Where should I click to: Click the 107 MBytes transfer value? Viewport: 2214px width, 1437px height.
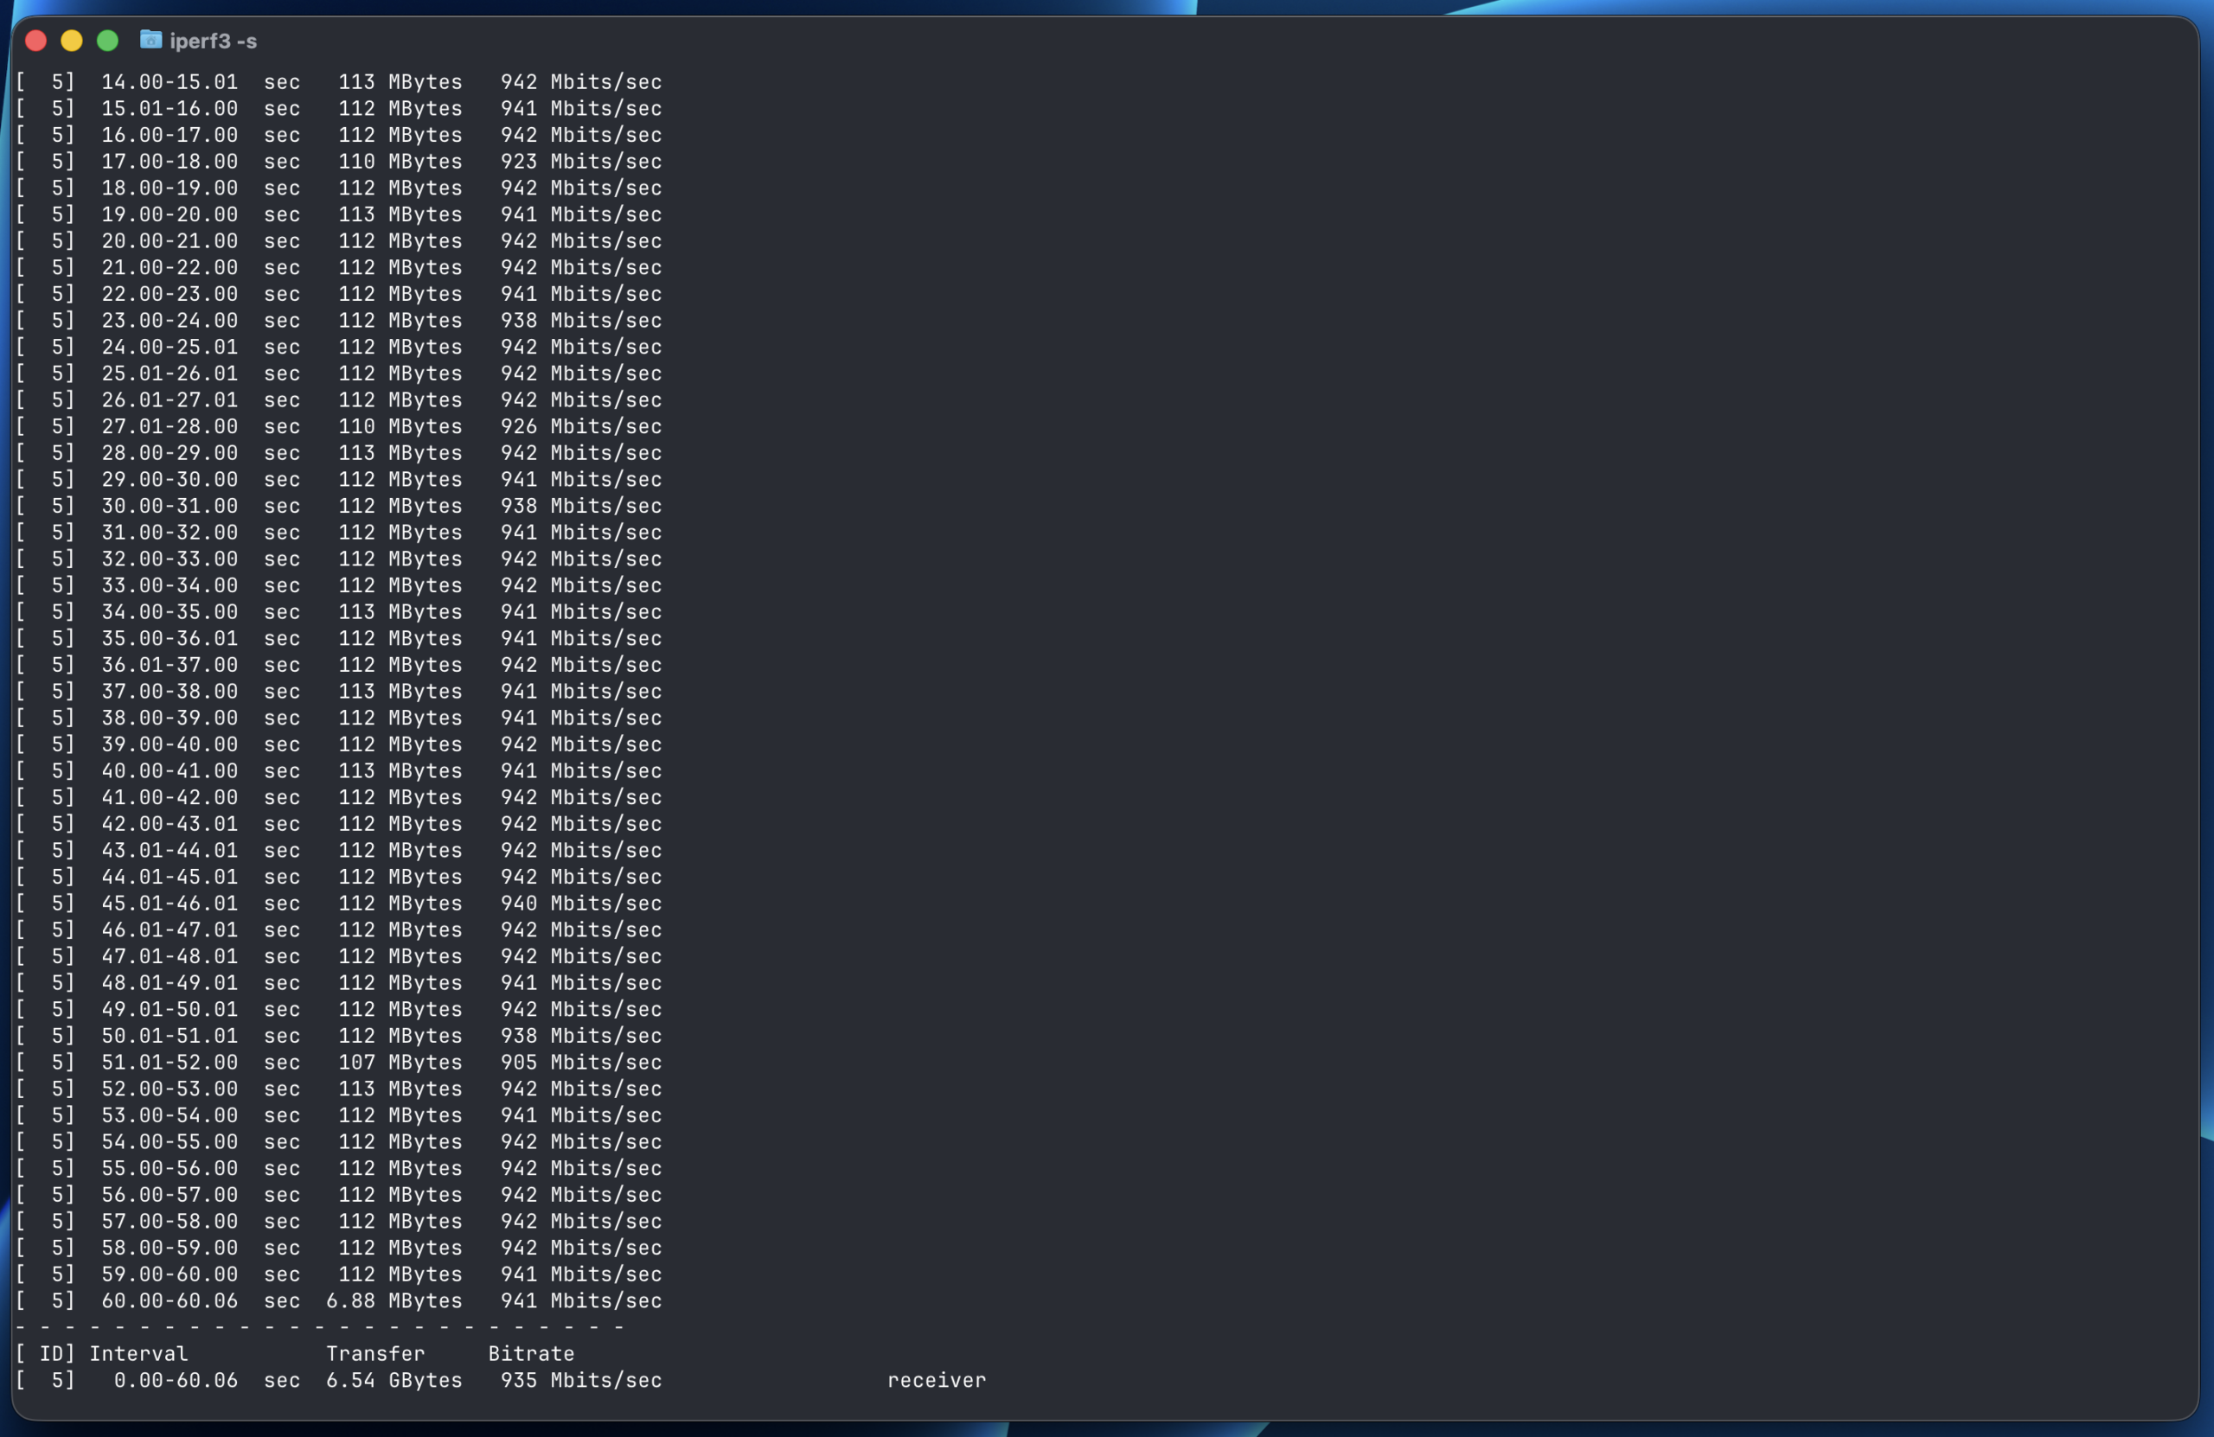tap(400, 1062)
